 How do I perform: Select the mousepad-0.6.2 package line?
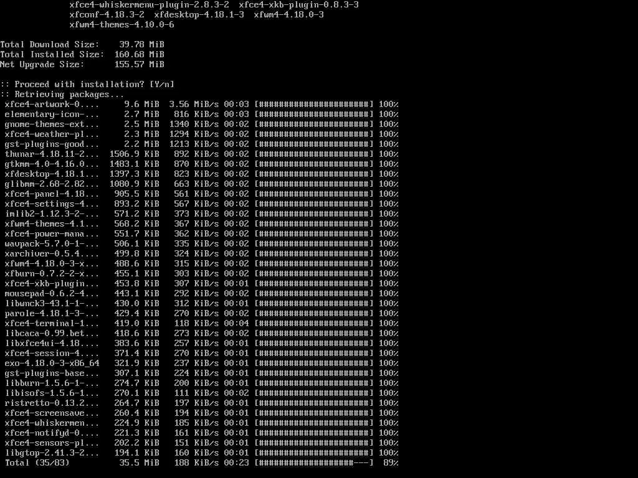pyautogui.click(x=201, y=294)
